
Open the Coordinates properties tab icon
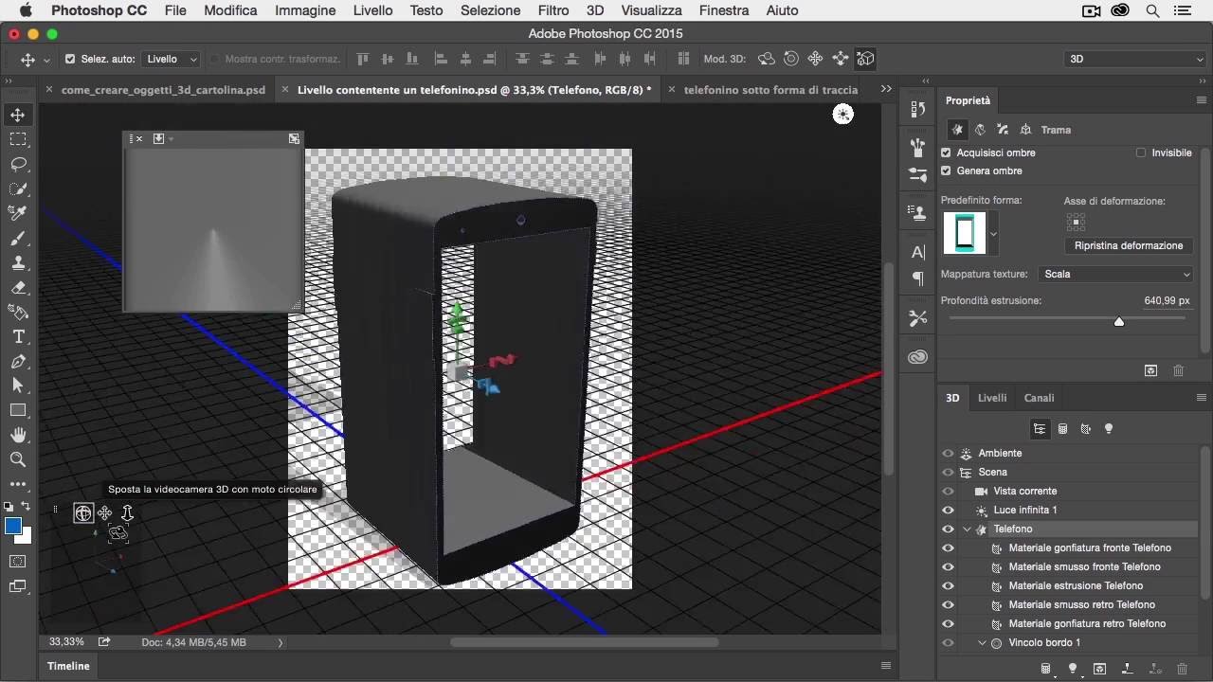tap(1025, 130)
